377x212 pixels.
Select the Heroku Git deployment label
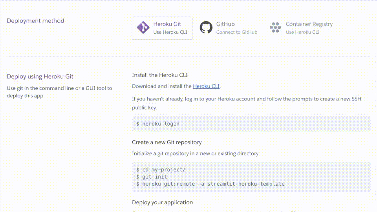(167, 24)
